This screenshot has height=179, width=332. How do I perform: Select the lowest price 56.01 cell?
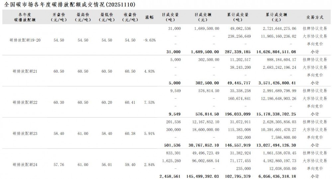106,165
